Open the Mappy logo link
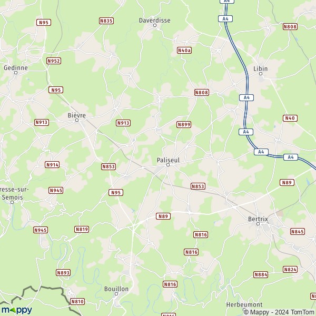The width and height of the screenshot is (316, 316). [x=16, y=310]
